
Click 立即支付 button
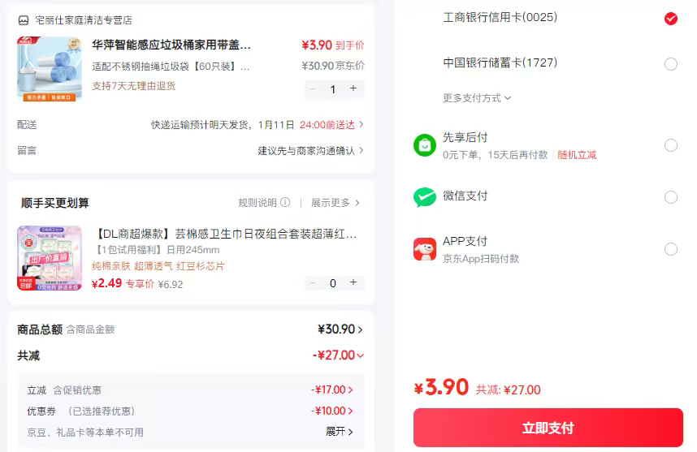coord(548,428)
